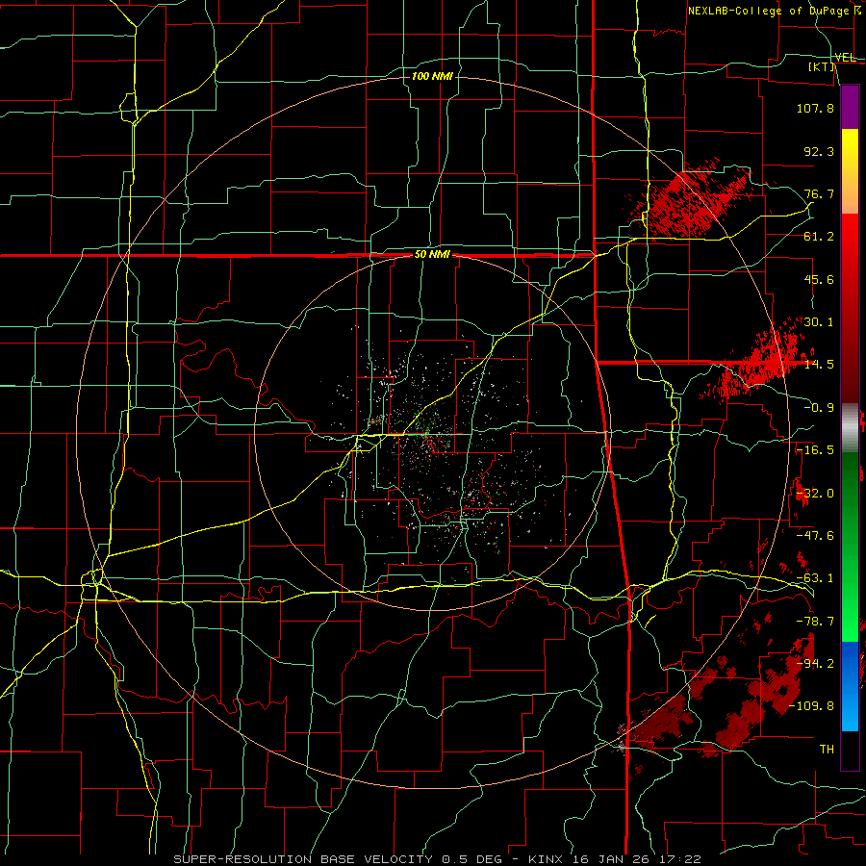
Task: Pick the purple segment of color bar
Action: tap(850, 107)
